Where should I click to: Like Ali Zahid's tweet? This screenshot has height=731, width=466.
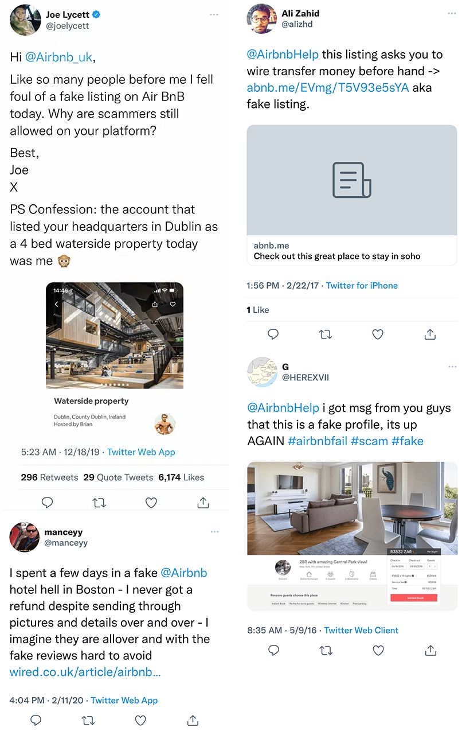[x=378, y=334]
